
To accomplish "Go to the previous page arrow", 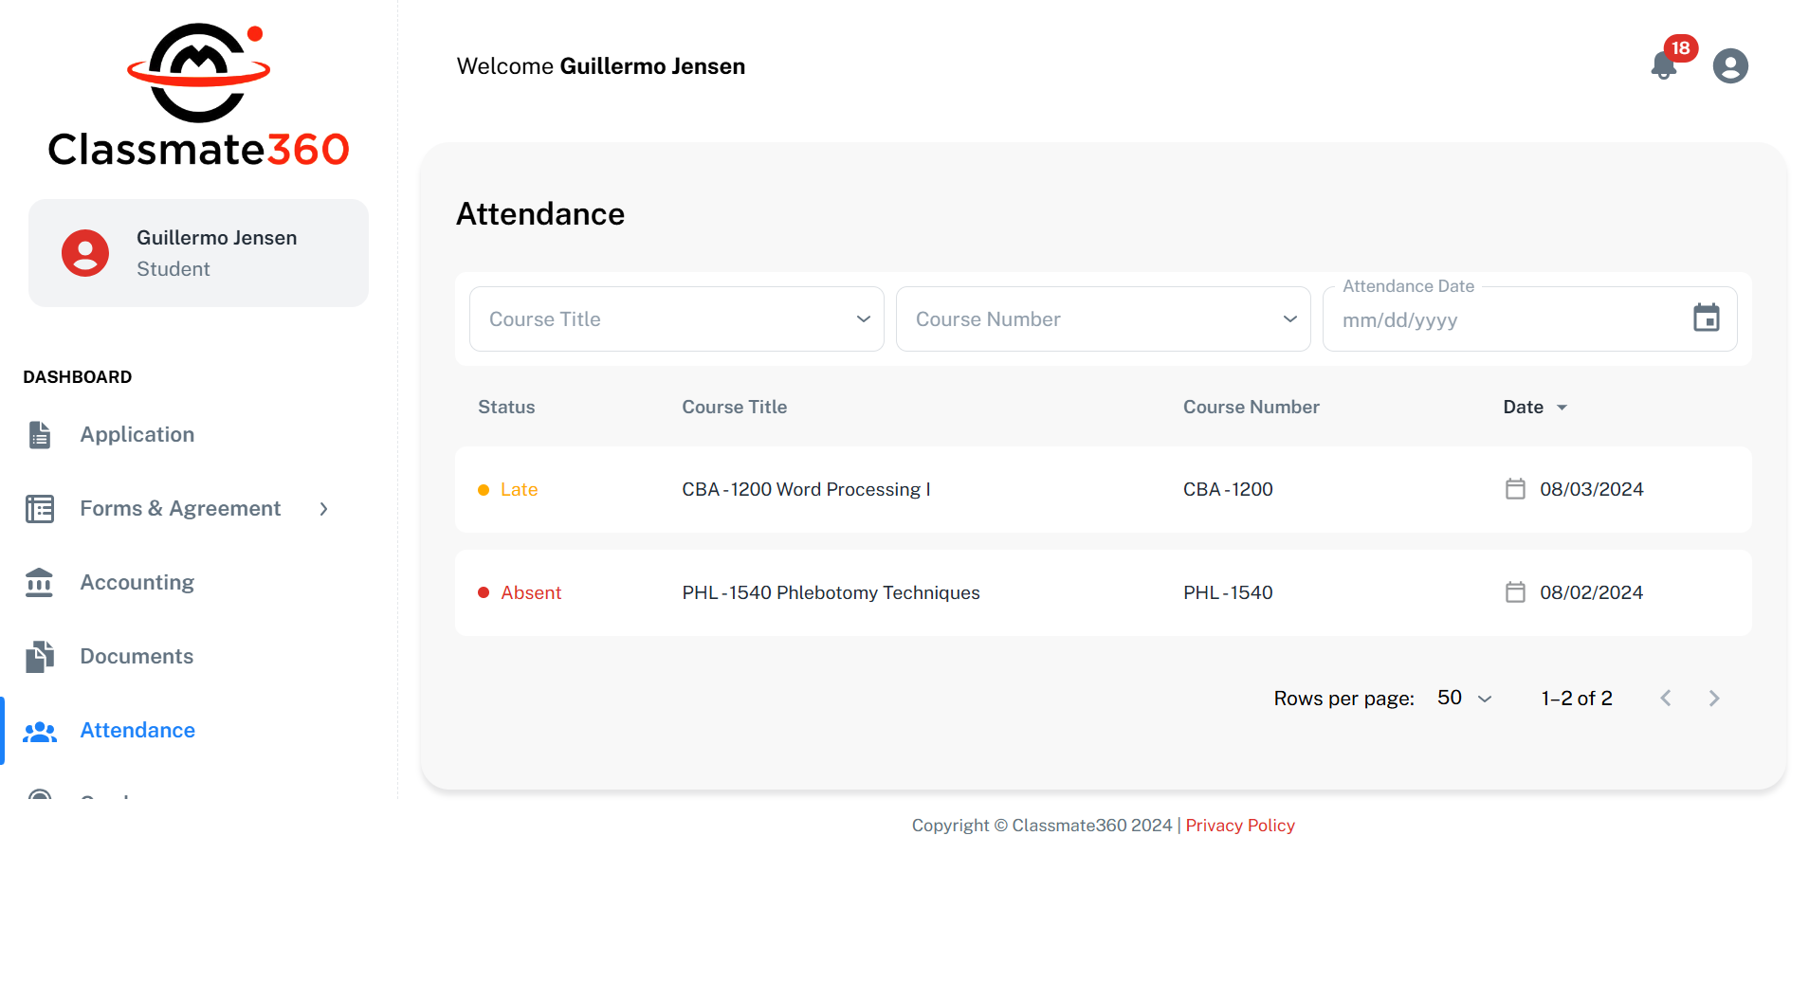I will pyautogui.click(x=1666, y=699).
